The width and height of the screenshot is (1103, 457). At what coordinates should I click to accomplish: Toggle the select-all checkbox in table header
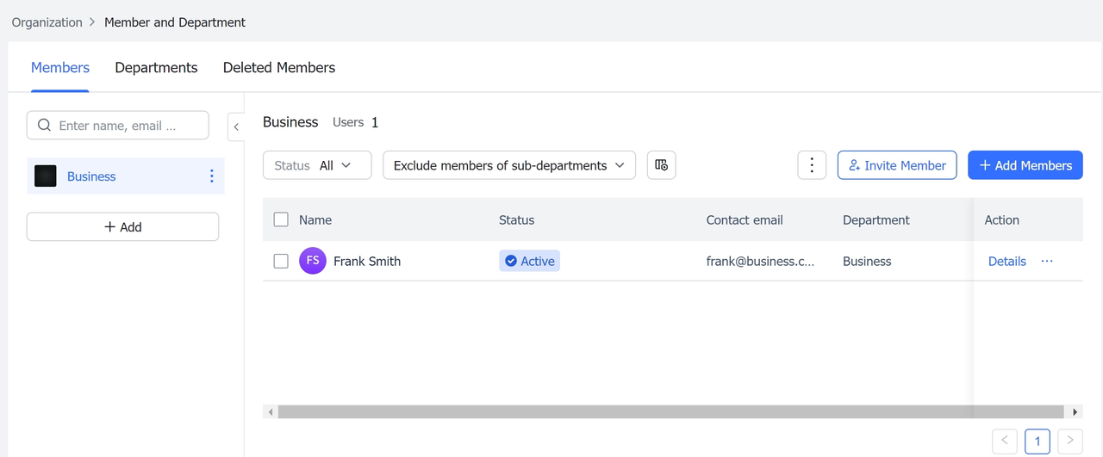[281, 220]
